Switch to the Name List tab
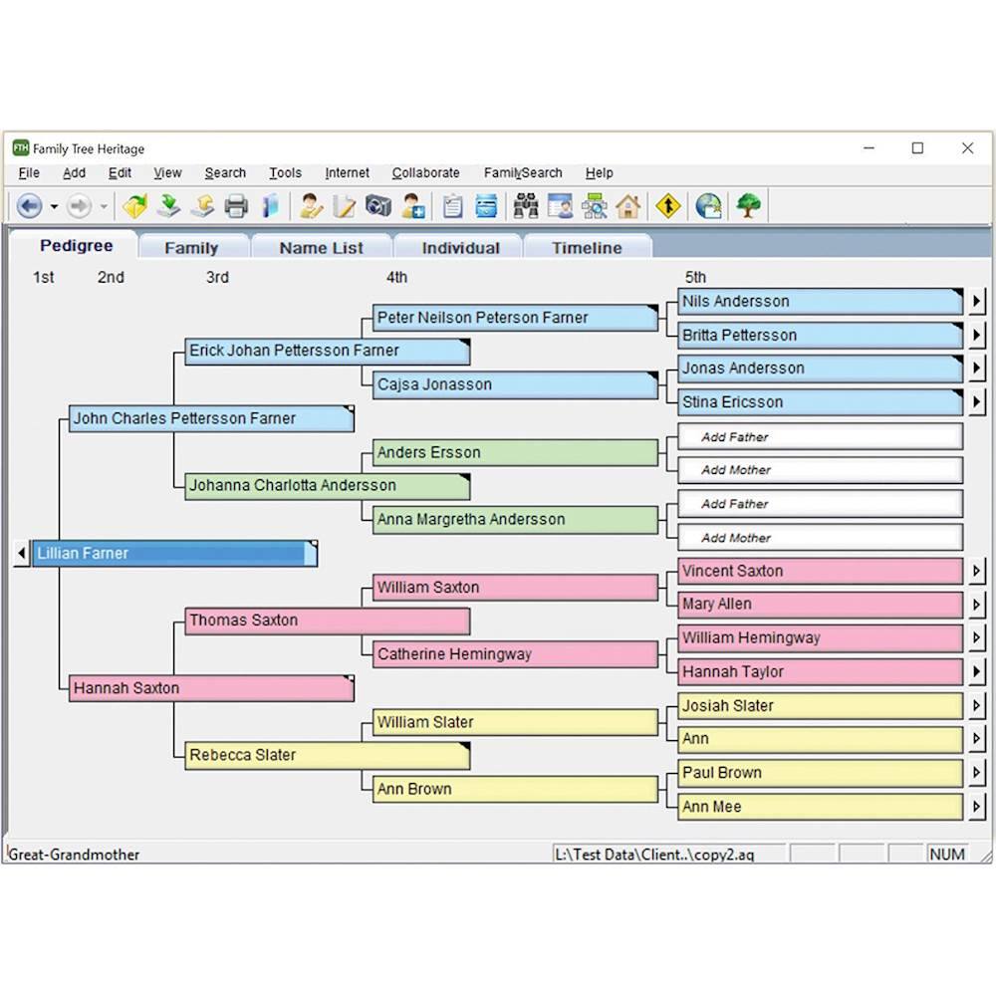The height and width of the screenshot is (996, 996). click(321, 248)
